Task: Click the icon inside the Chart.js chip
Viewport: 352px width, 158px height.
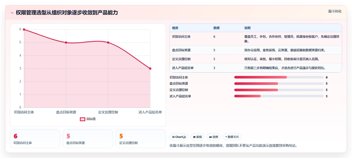Action: pos(174,137)
